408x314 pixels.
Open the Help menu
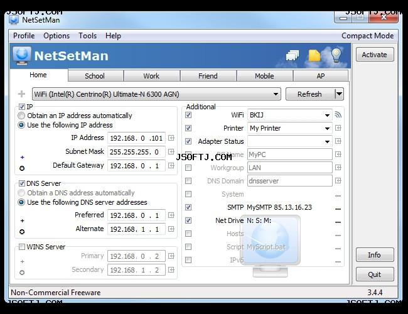coord(113,36)
